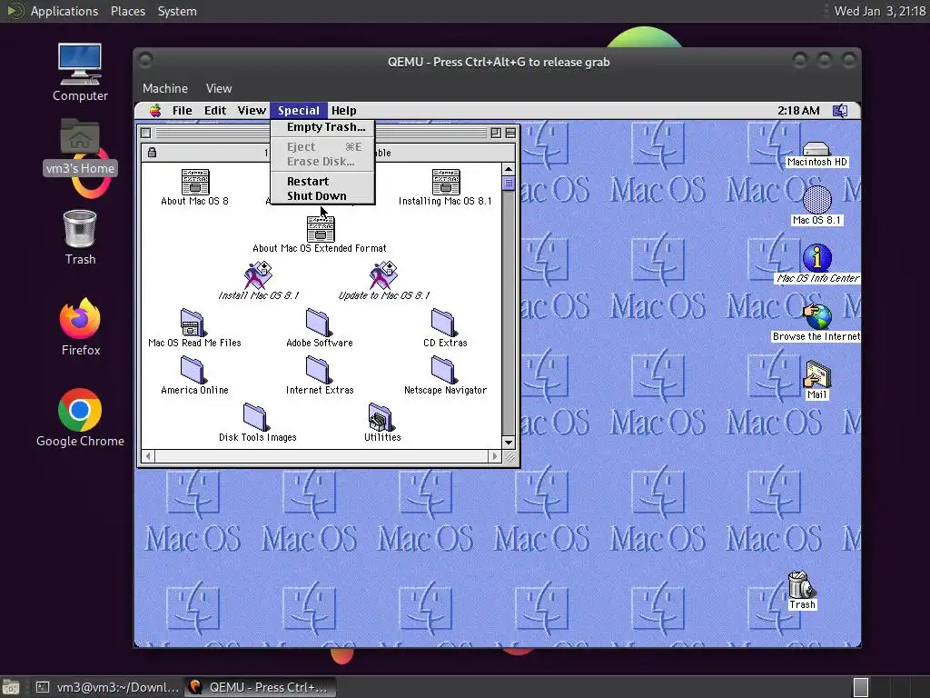The width and height of the screenshot is (930, 698).
Task: Open the Installing Mac OS 8.1 document icon
Action: point(445,182)
